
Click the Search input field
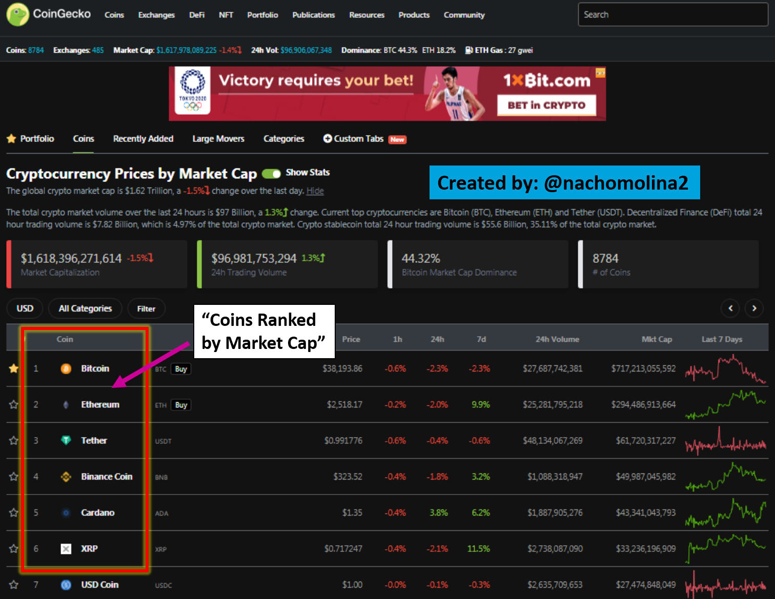[673, 14]
